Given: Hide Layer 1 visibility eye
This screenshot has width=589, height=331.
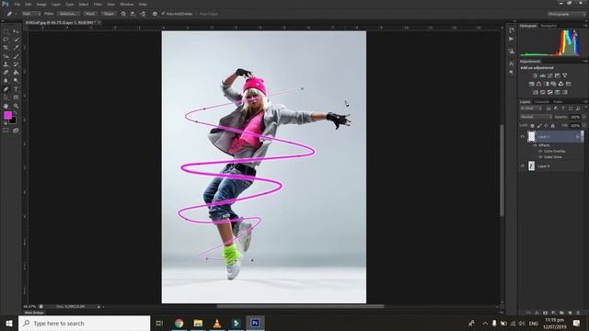Looking at the screenshot, I should pos(523,137).
